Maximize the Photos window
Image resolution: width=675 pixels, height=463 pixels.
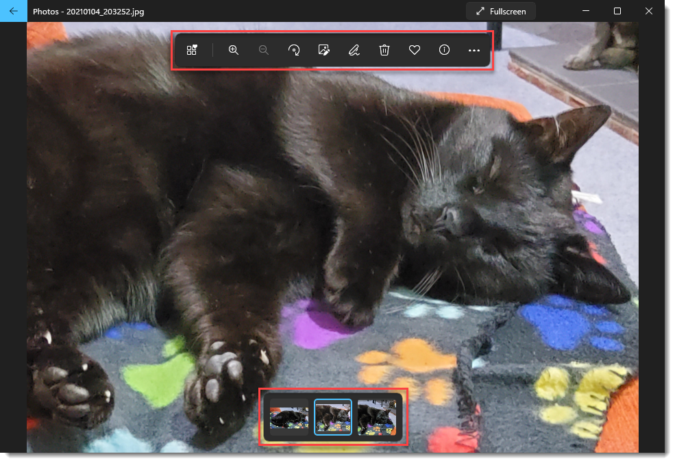coord(617,11)
